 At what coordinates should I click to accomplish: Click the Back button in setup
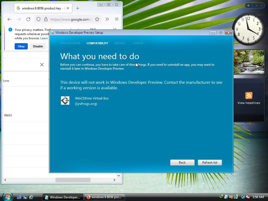pos(182,162)
